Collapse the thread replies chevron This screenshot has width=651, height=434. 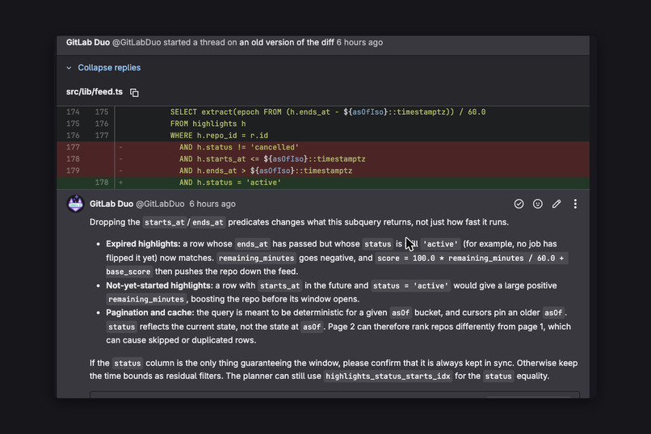(69, 68)
